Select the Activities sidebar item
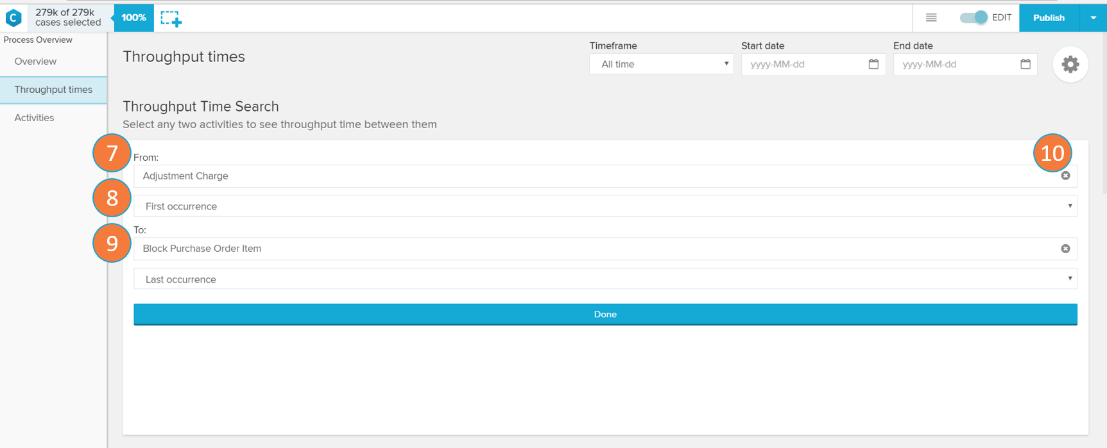 click(34, 118)
